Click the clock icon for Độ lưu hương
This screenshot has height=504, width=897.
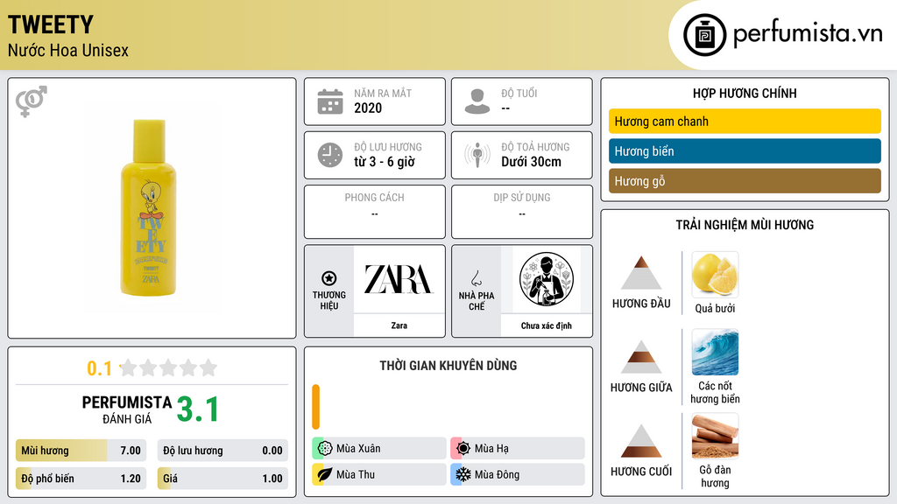pyautogui.click(x=330, y=155)
